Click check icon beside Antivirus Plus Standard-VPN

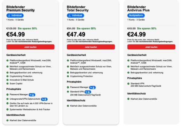point(129,84)
